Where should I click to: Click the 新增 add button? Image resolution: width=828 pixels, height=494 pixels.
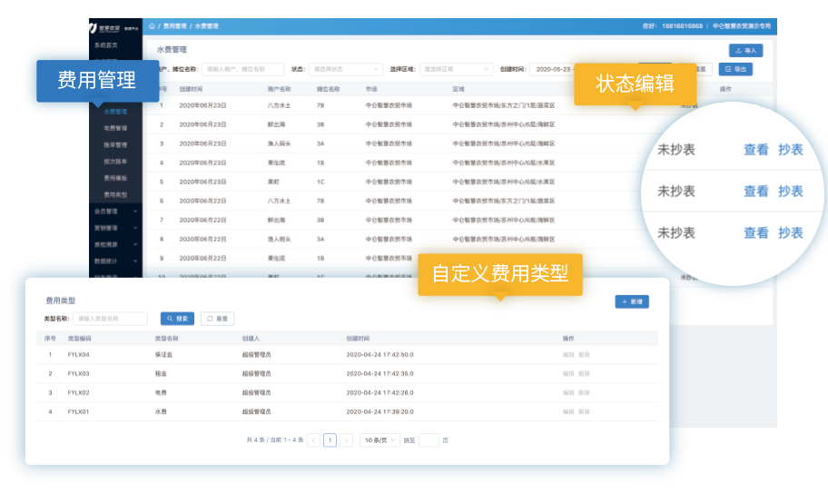point(632,301)
